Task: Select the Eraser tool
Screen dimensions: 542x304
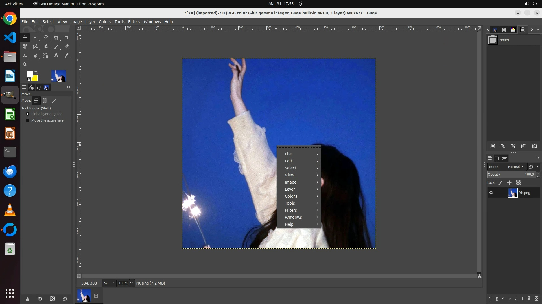Action: point(67,47)
